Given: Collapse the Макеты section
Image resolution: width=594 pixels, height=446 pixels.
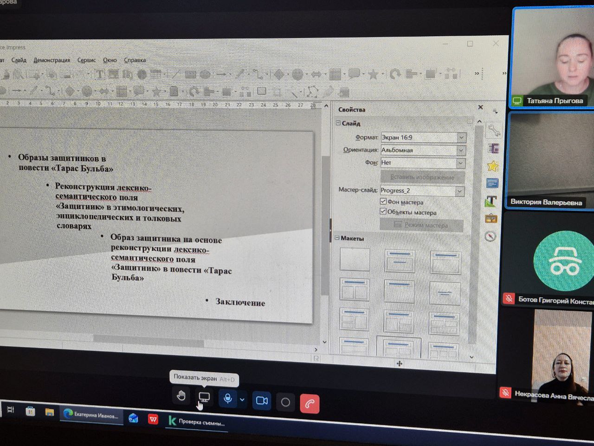Looking at the screenshot, I should point(337,238).
